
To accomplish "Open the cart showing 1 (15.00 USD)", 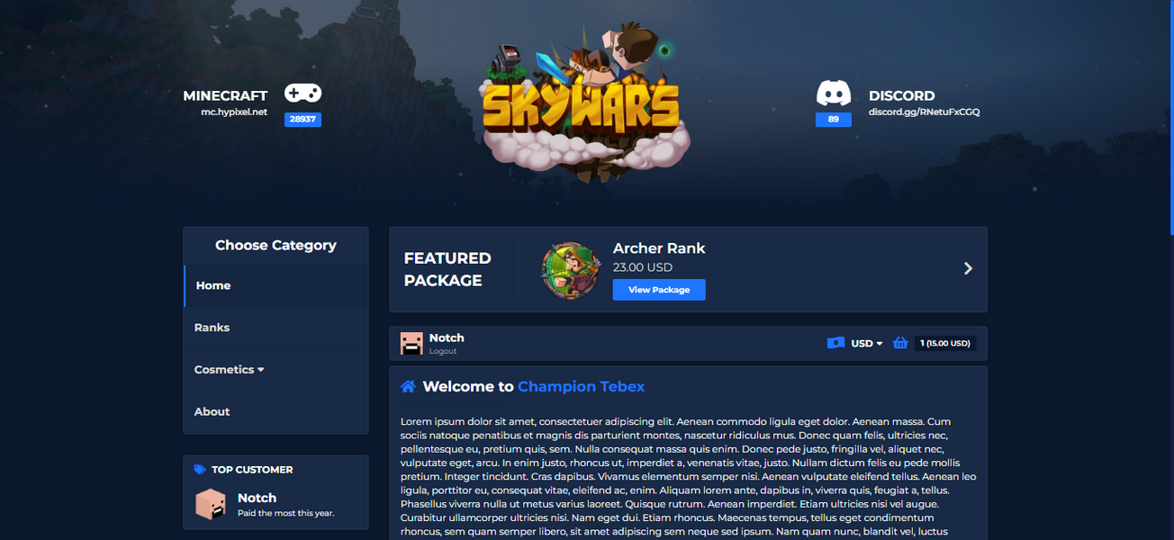I will click(944, 343).
